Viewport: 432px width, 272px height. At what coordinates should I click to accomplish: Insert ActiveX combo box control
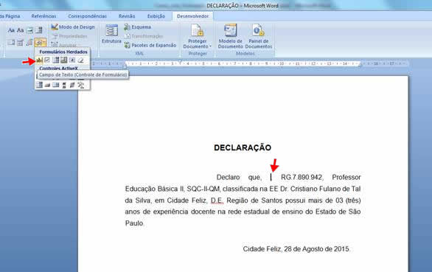point(56,86)
